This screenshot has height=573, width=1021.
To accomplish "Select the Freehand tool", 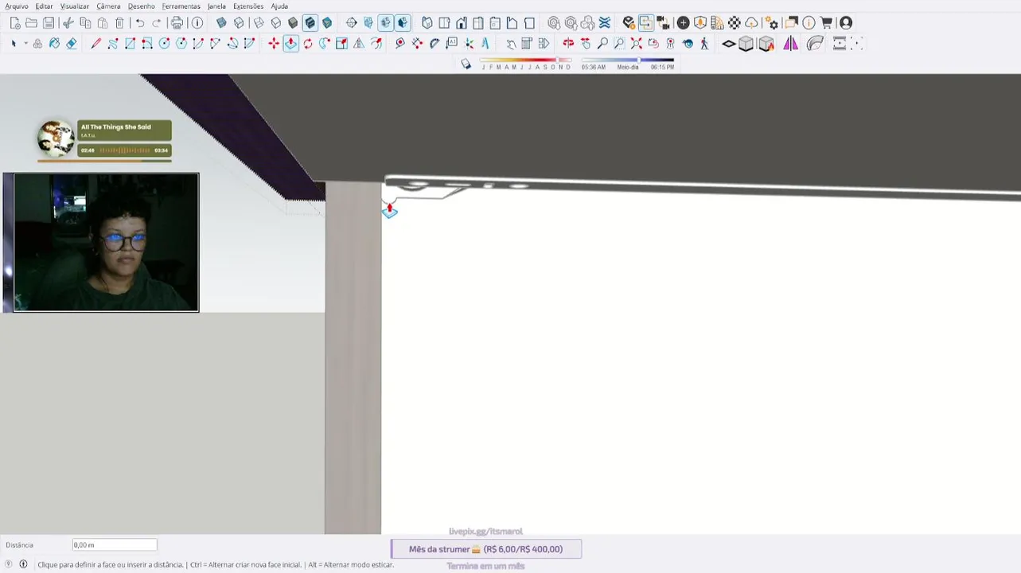I will point(113,44).
